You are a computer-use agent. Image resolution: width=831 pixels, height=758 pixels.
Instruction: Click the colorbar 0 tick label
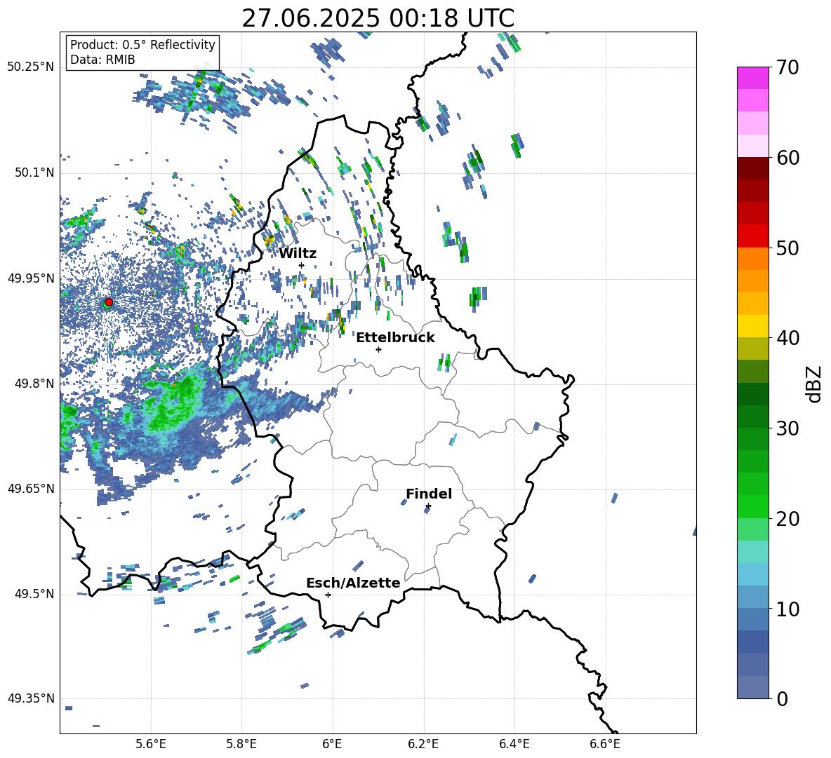[x=782, y=699]
